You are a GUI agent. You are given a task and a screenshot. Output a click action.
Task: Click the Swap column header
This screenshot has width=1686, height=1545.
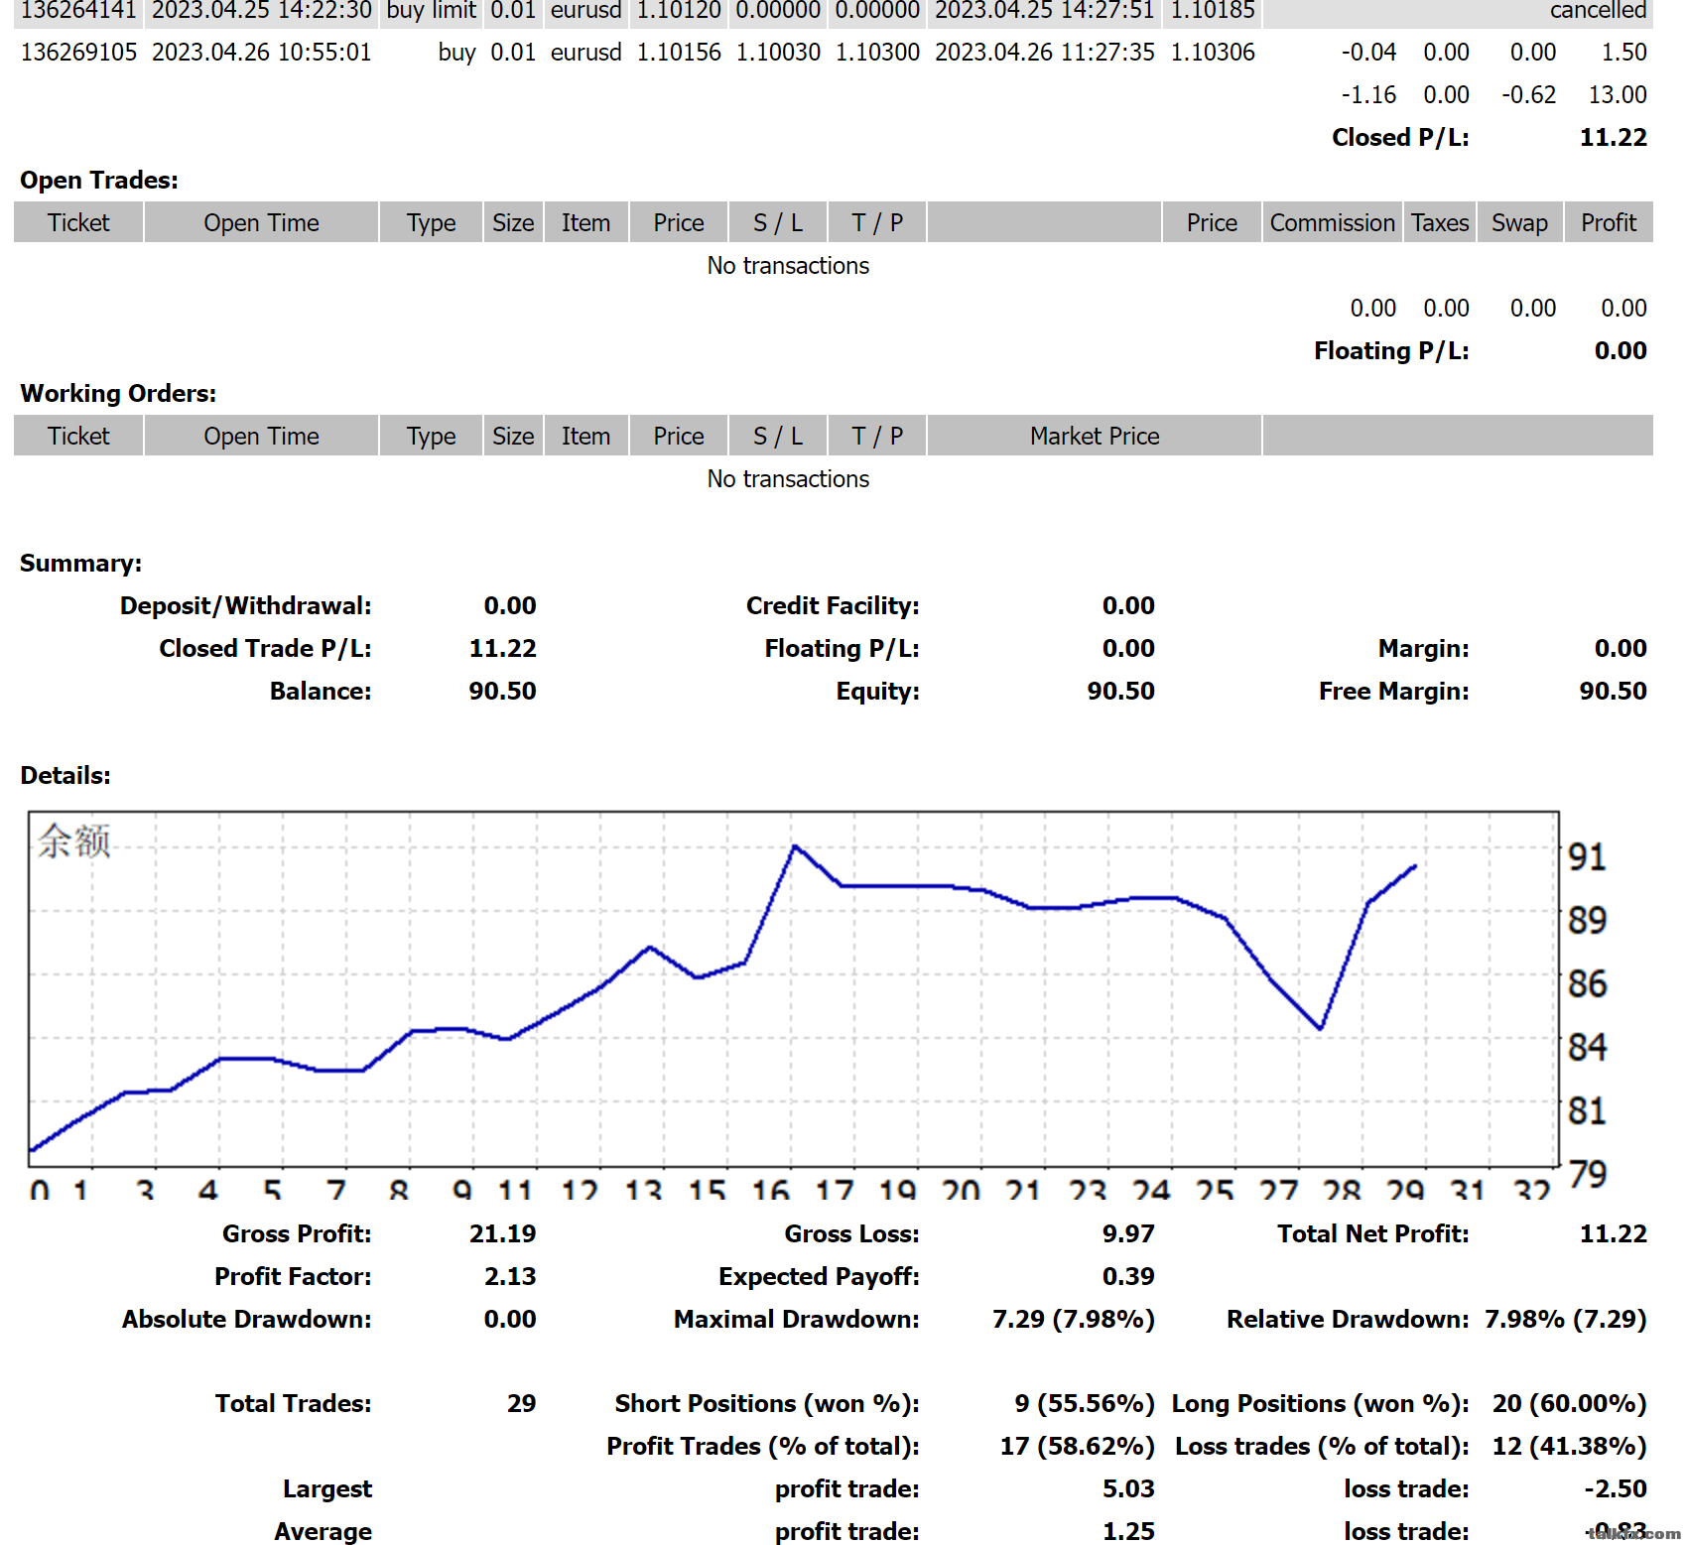pos(1519,223)
